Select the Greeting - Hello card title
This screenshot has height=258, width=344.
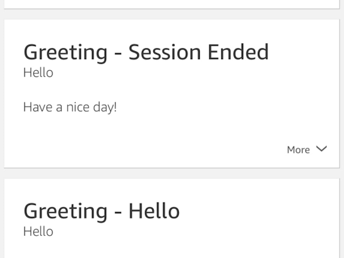click(x=101, y=210)
